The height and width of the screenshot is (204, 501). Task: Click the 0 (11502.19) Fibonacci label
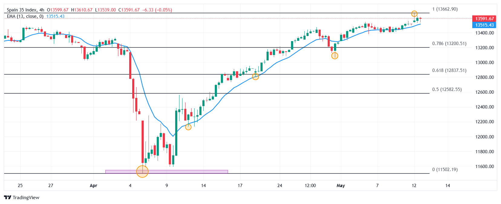pyautogui.click(x=445, y=170)
